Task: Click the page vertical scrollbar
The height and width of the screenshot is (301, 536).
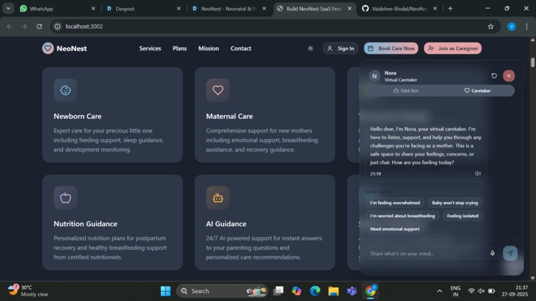Action: (x=533, y=62)
